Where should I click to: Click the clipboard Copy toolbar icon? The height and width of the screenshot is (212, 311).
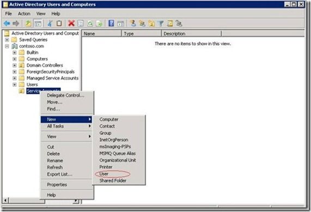point(59,23)
